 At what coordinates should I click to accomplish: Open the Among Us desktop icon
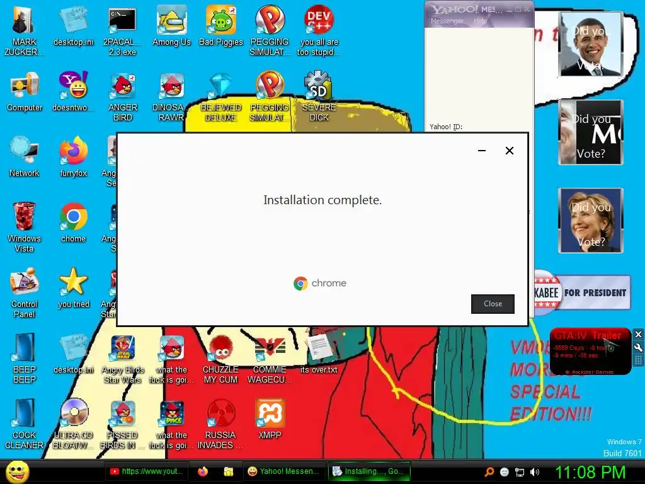coord(171,26)
